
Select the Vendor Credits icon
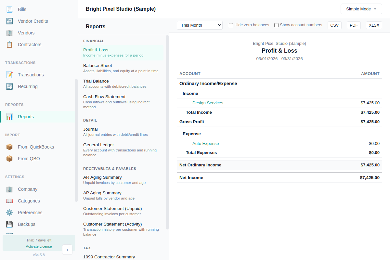click(x=9, y=21)
